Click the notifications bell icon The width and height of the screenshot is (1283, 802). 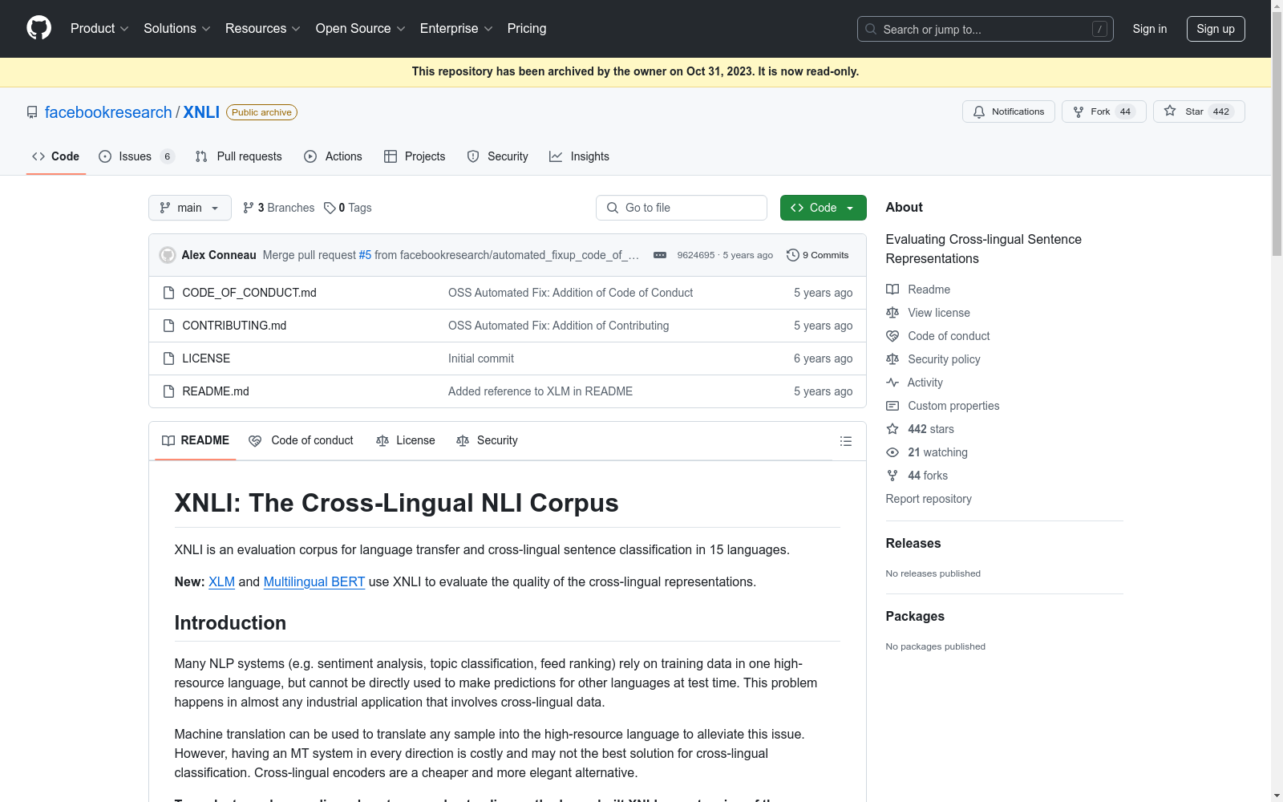pyautogui.click(x=979, y=111)
